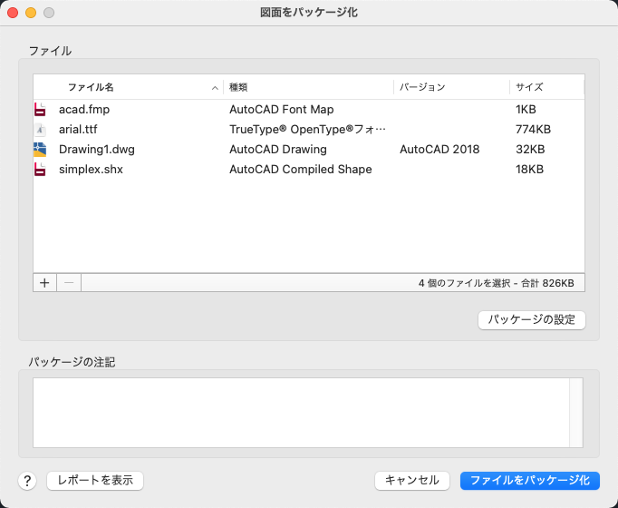The height and width of the screenshot is (508, 618).
Task: Click the 32KB size cell
Action: point(530,150)
